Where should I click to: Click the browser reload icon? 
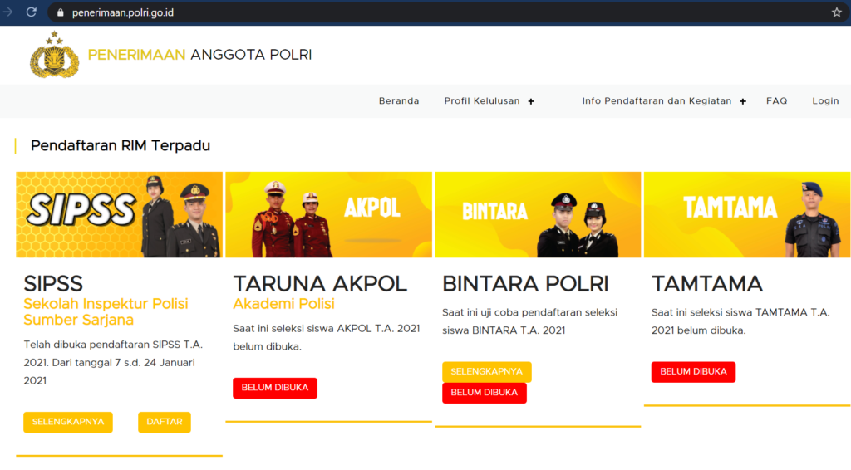(32, 12)
